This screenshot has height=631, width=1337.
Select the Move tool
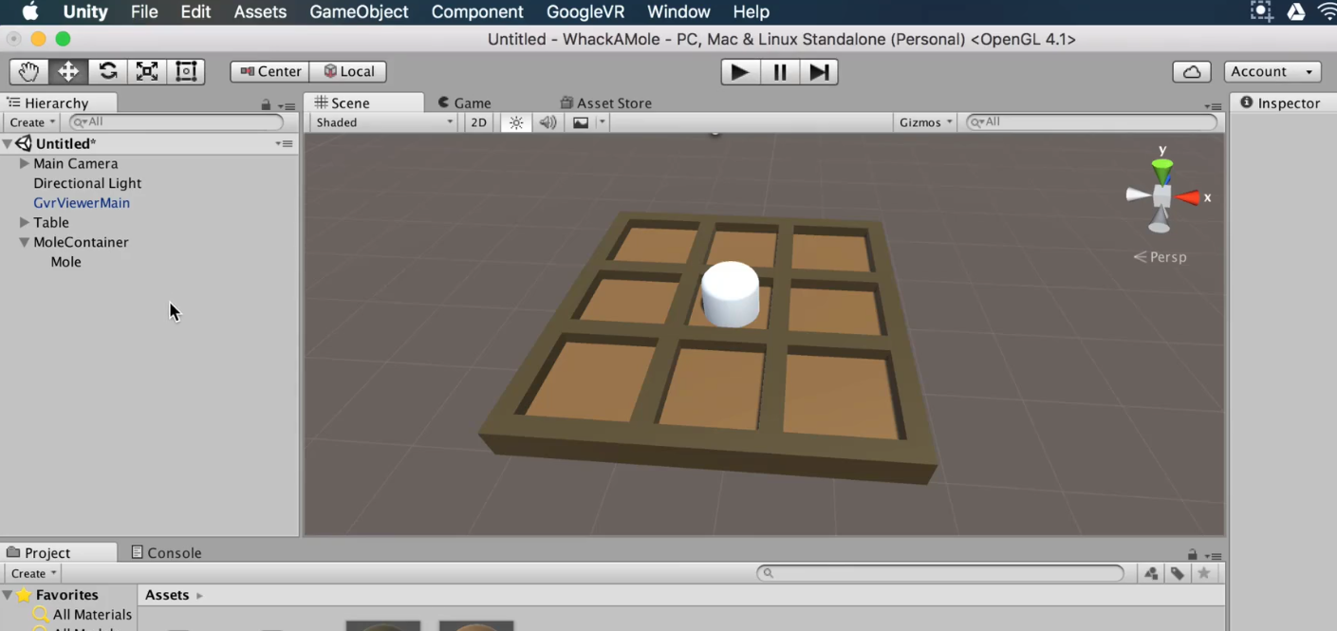pyautogui.click(x=67, y=71)
